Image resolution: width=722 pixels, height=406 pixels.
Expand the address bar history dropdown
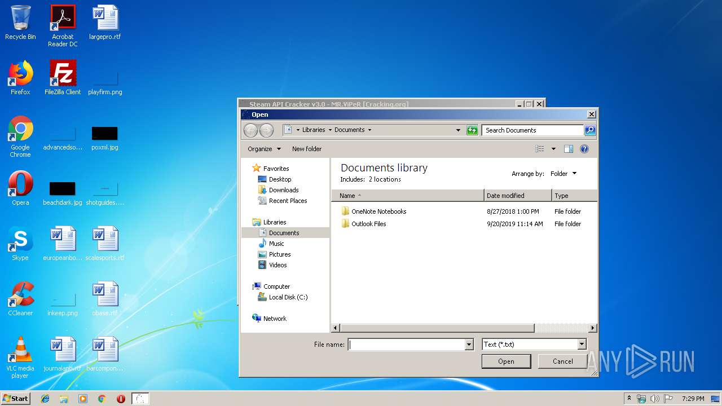pyautogui.click(x=458, y=130)
